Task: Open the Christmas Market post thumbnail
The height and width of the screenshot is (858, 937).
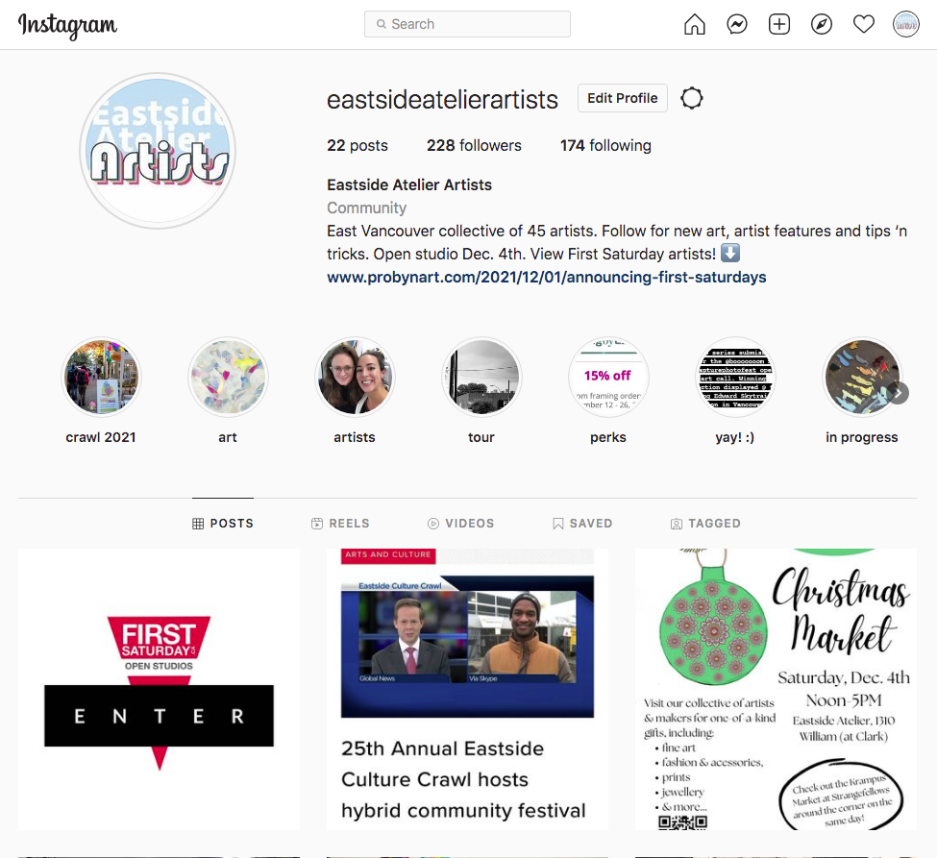Action: [x=776, y=689]
